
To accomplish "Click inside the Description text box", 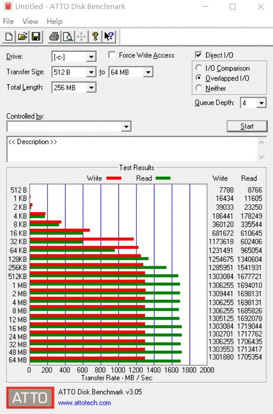I will click(x=132, y=149).
